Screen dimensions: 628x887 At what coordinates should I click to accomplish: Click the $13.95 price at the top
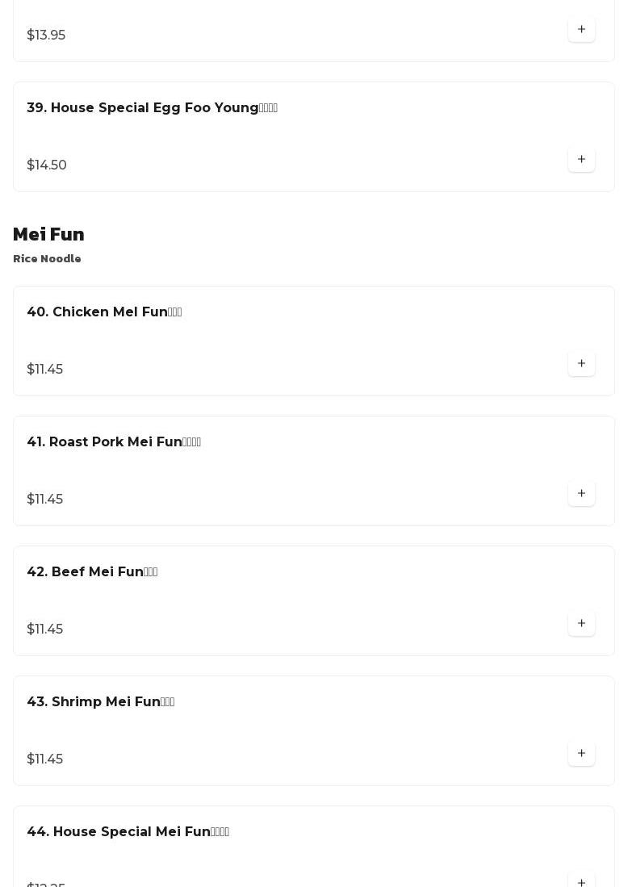46,36
